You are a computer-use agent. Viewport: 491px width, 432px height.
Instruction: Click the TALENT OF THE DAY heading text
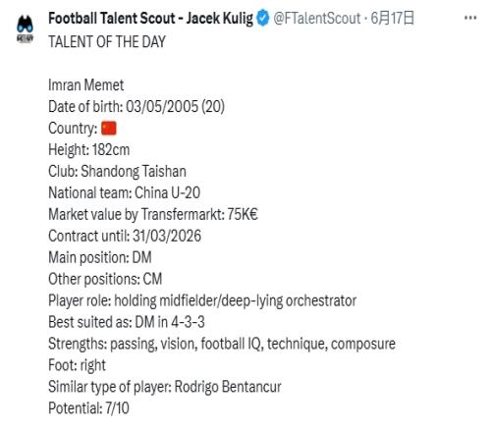click(107, 42)
